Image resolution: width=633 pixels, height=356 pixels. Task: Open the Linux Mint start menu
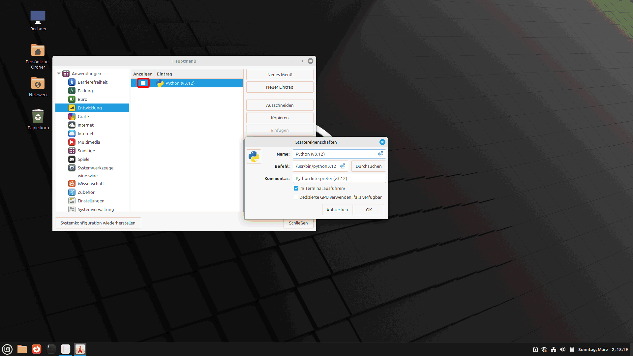7,349
